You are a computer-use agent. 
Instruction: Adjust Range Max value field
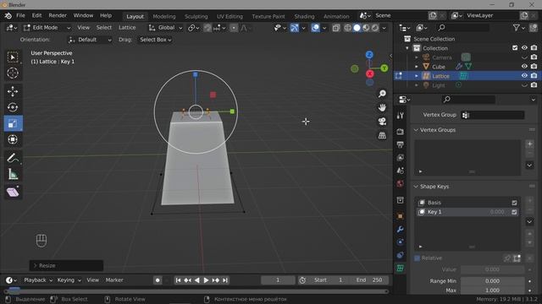click(492, 290)
